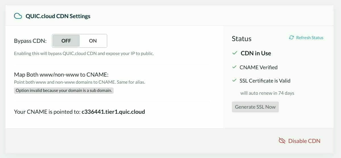Click the 'Option invalid because your domain is a sub domain' notice
Image resolution: width=341 pixels, height=158 pixels.
[64, 90]
